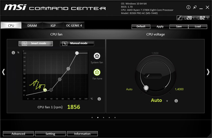Open the info icon in title bar
This screenshot has height=138, width=212.
tap(188, 7)
